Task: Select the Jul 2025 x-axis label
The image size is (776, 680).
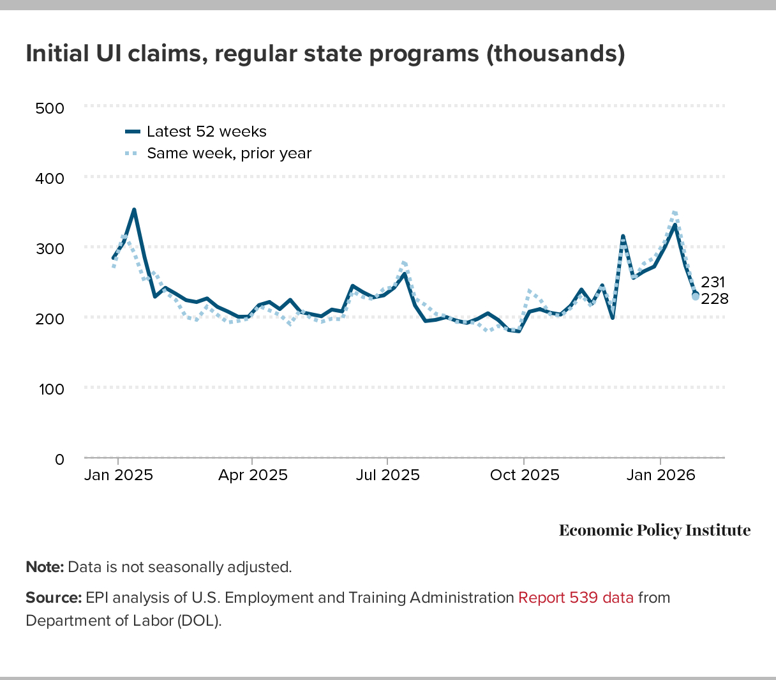Action: click(x=388, y=475)
